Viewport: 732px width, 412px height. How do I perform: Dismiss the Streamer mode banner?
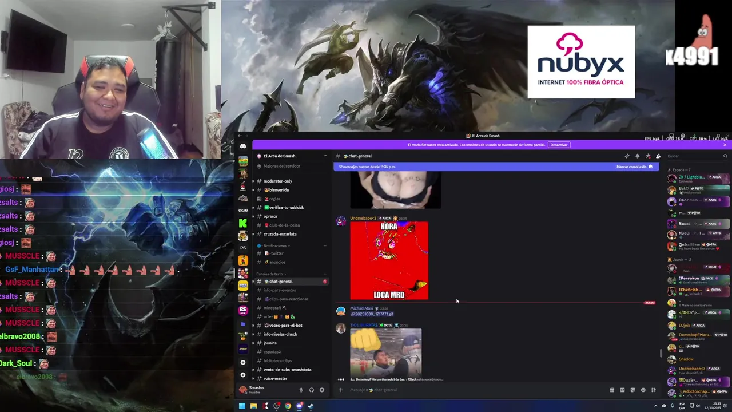tap(725, 145)
